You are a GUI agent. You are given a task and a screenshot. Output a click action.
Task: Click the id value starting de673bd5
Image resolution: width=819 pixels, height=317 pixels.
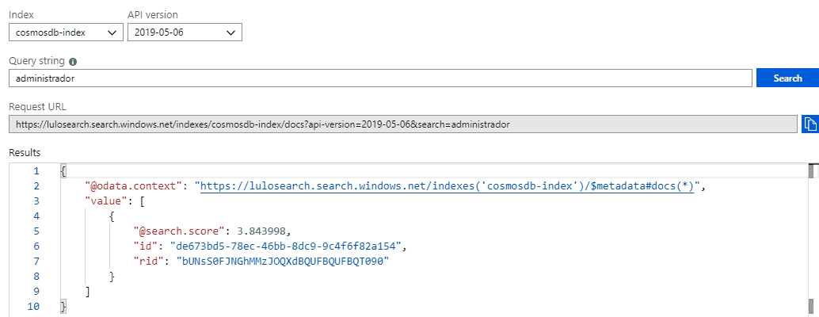point(287,246)
